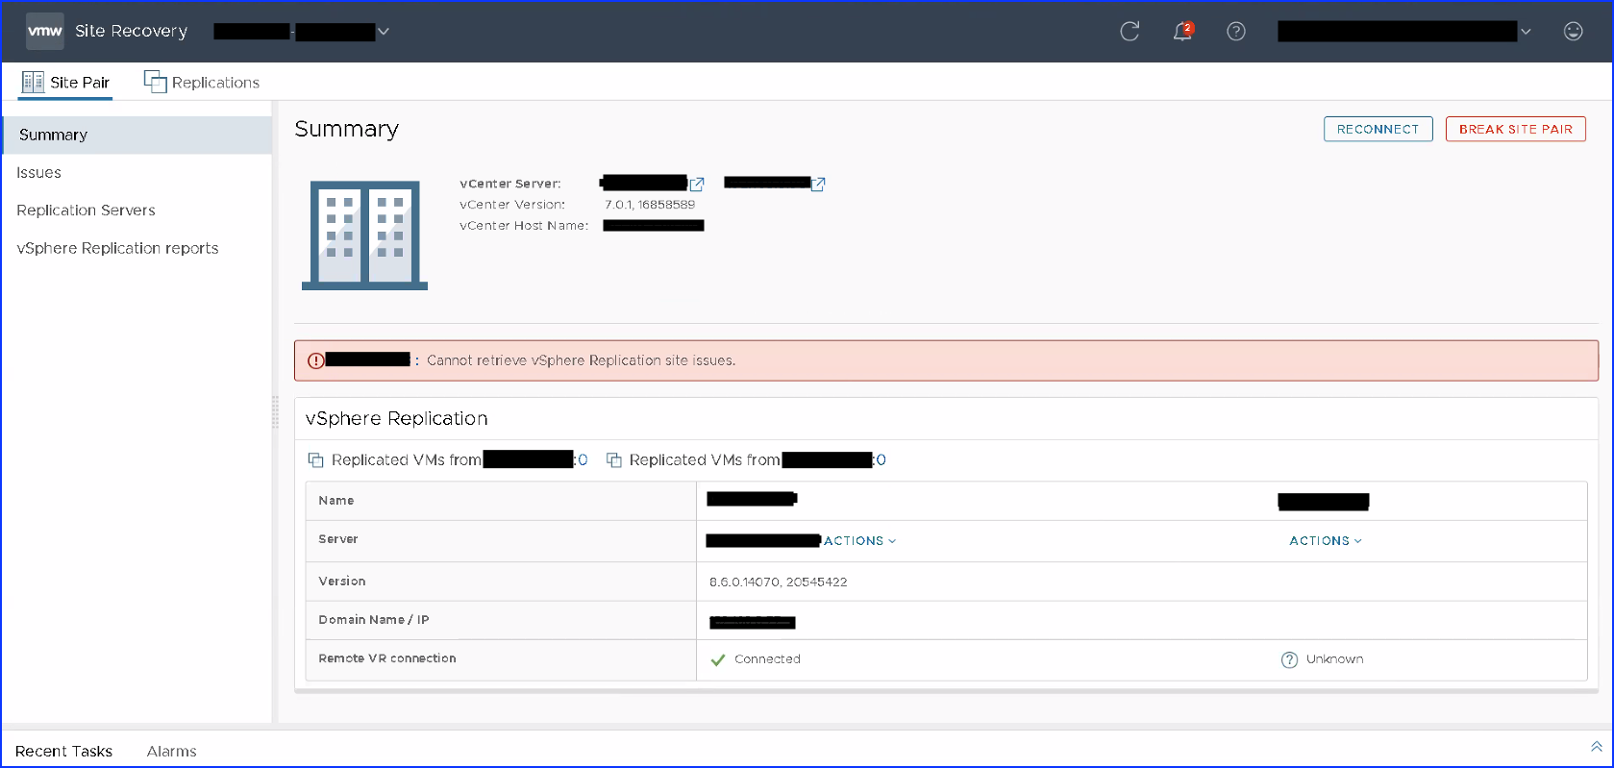1614x768 pixels.
Task: Click the BREAK SITE PAIR button
Action: [x=1515, y=129]
